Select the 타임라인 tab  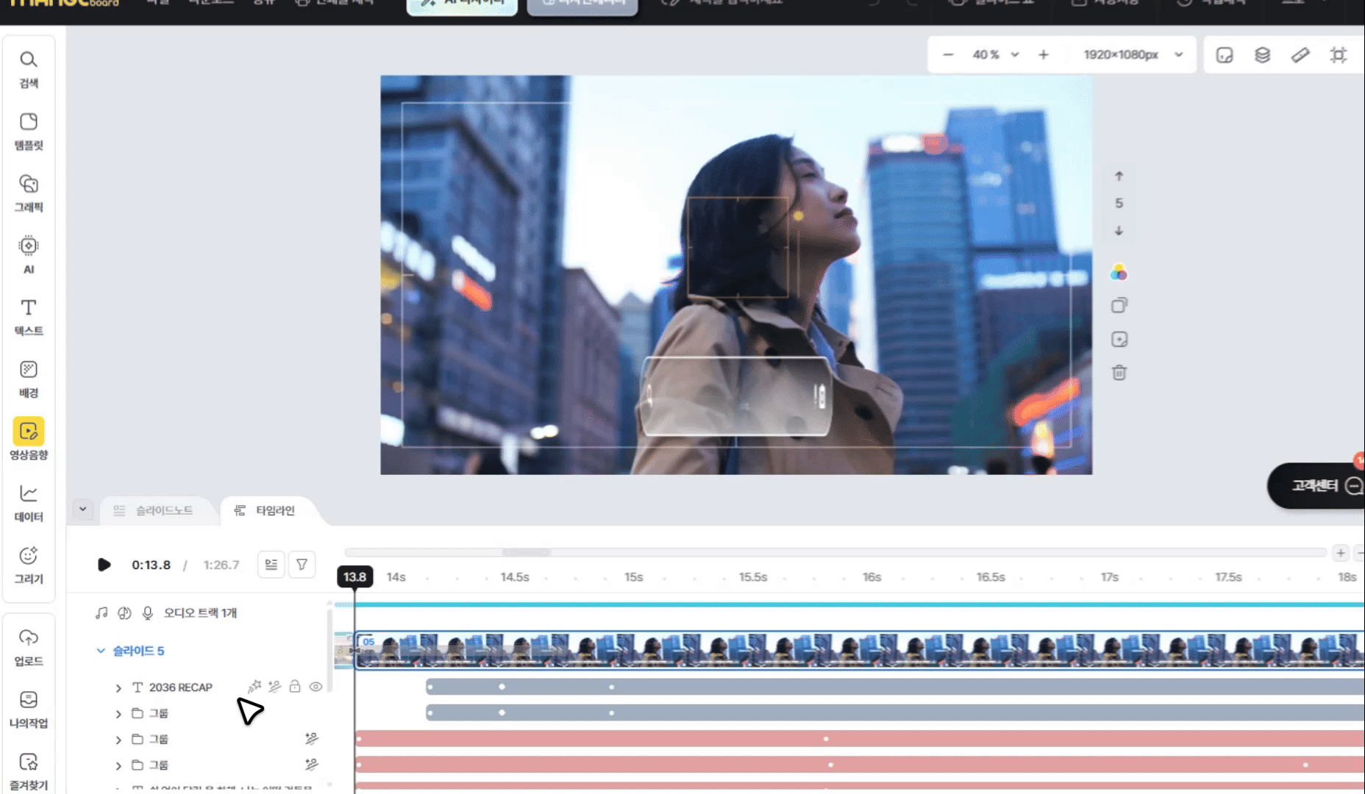(265, 510)
